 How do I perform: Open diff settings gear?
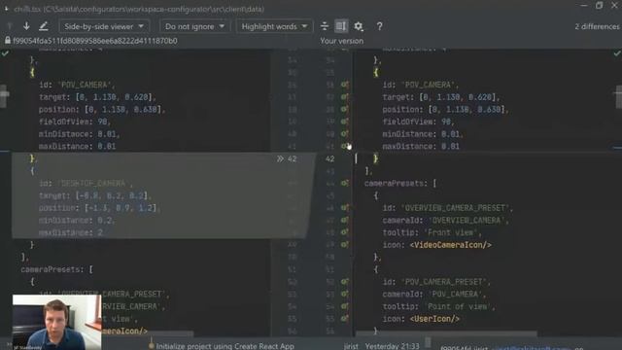click(359, 26)
